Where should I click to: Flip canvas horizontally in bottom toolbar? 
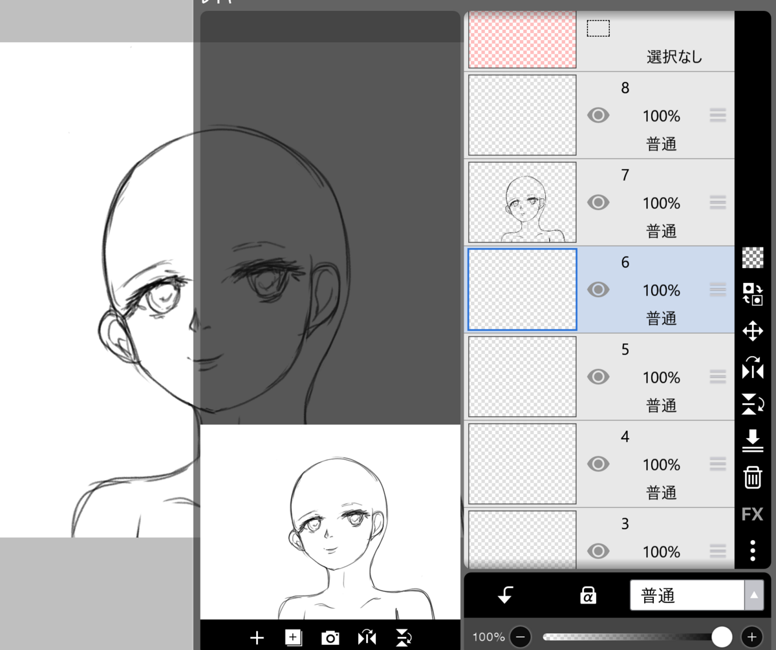(x=367, y=638)
